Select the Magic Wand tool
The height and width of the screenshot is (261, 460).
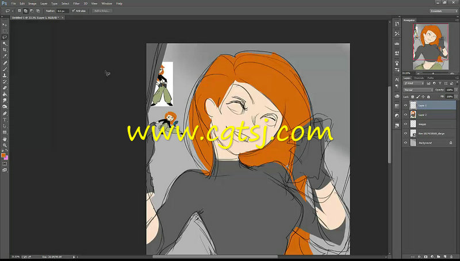click(5, 43)
